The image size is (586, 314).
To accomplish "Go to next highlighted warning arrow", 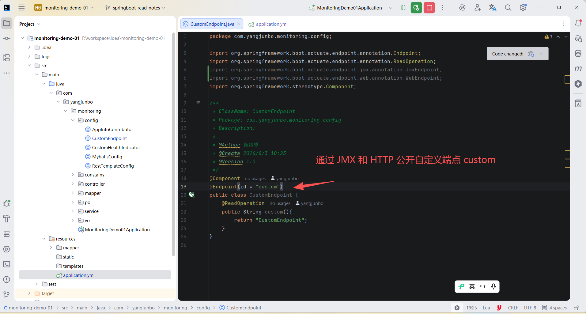I will click(x=566, y=37).
